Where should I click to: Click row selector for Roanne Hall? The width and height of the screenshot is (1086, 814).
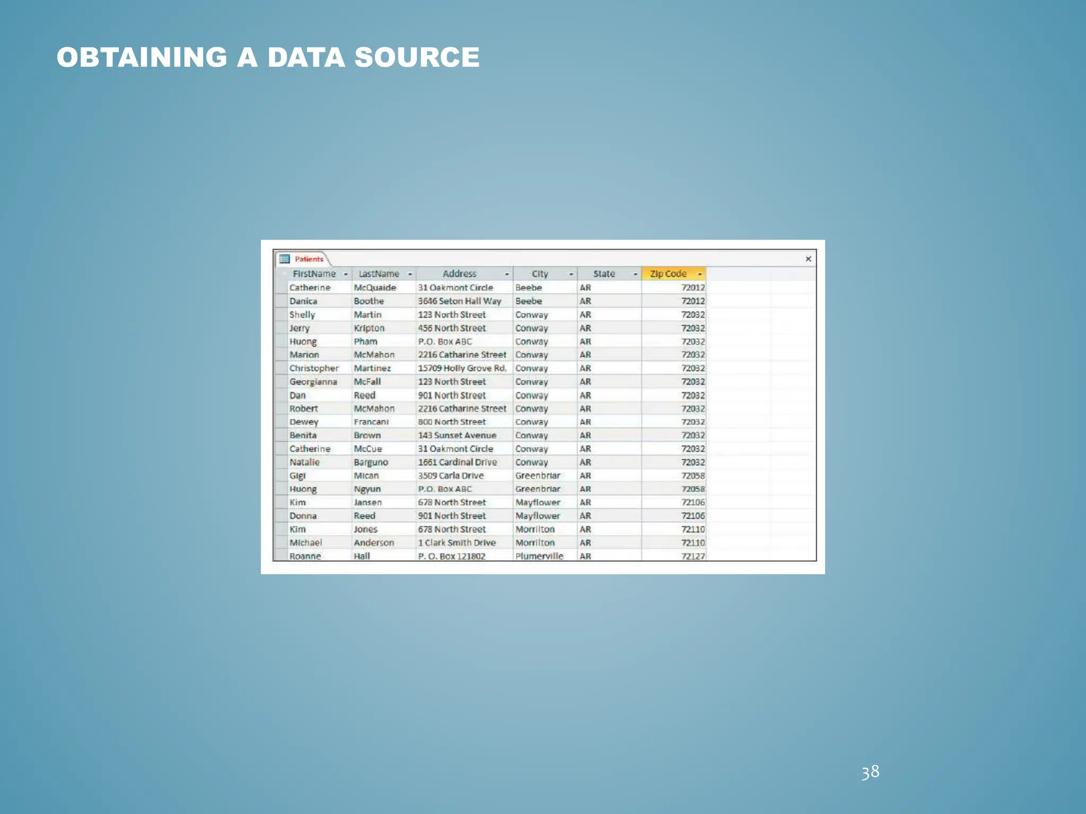point(281,556)
